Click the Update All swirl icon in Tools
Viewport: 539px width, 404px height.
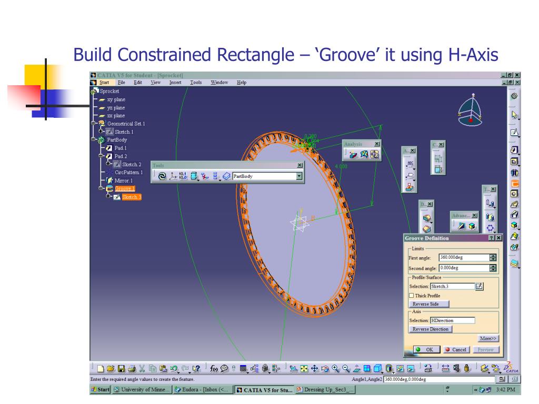162,177
